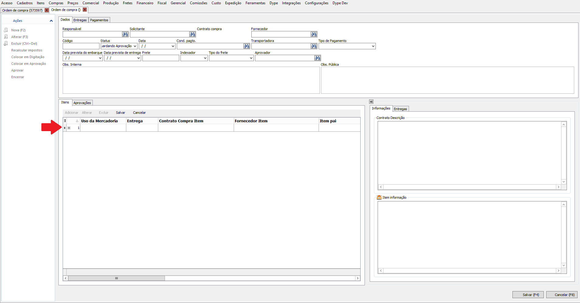Switch to the Aprovações tab
The width and height of the screenshot is (580, 303).
(x=82, y=103)
